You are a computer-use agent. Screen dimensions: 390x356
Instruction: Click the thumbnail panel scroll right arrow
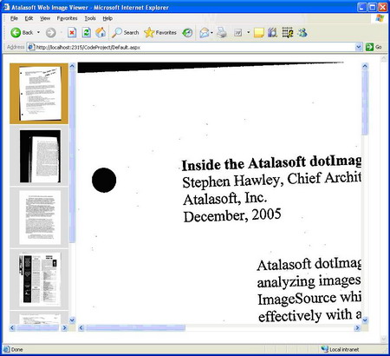tap(65, 327)
